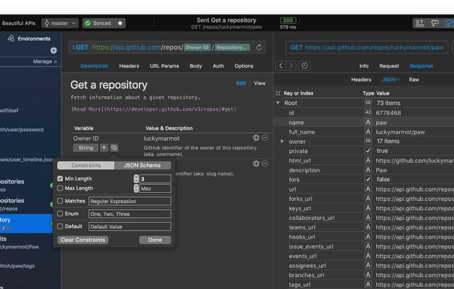The image size is (454, 289).
Task: Click the Owner ID token in the URL
Action: (197, 48)
